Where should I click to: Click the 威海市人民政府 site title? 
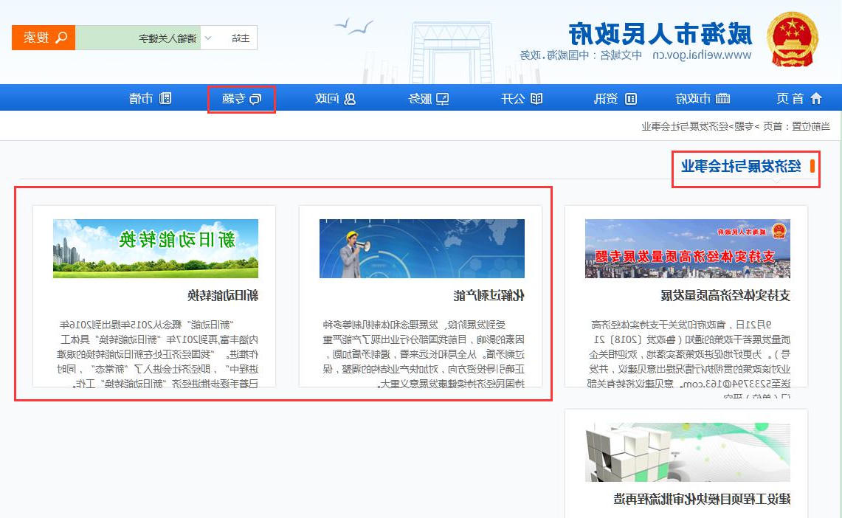pos(660,35)
